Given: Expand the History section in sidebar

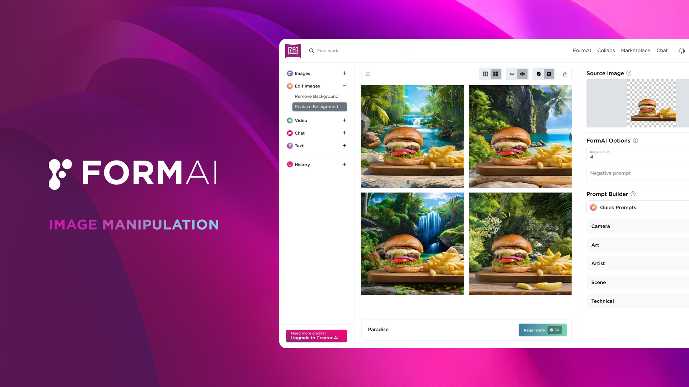Looking at the screenshot, I should (x=344, y=164).
